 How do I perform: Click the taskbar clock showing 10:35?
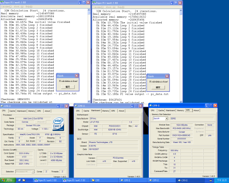pos(221,180)
